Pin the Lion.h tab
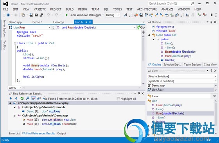 coord(86,22)
